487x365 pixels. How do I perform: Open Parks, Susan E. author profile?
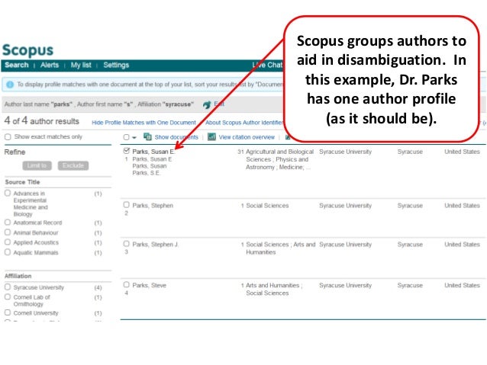point(153,152)
